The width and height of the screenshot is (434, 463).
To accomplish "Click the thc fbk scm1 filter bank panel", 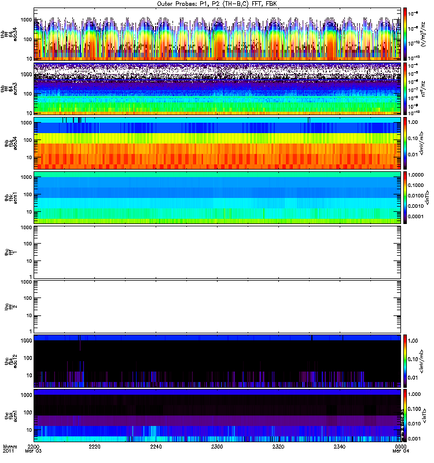I will (x=217, y=416).
